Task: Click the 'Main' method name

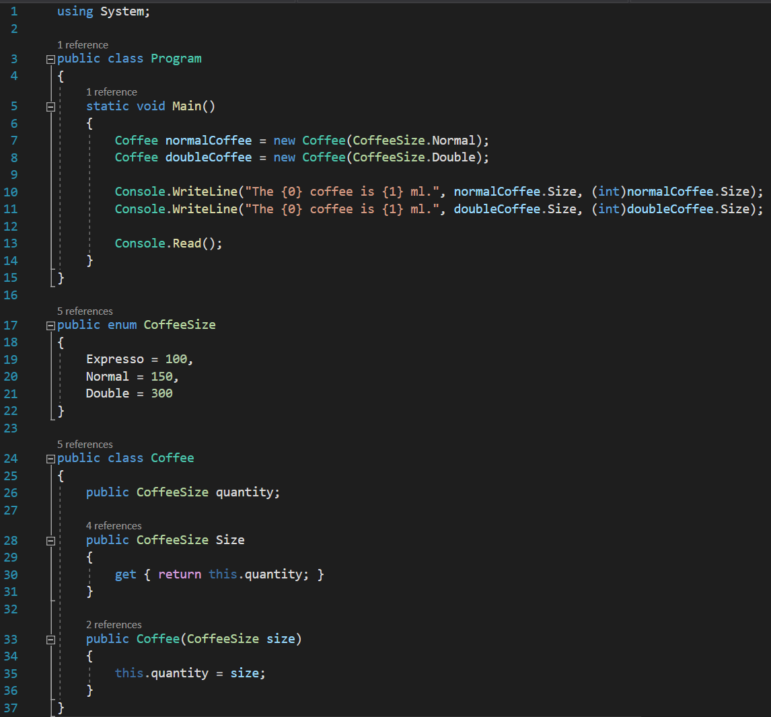Action: [x=187, y=106]
